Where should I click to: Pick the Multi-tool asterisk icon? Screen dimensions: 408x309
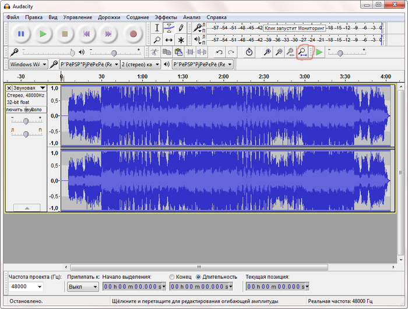coord(181,40)
